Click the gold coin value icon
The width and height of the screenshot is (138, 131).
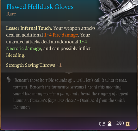[x=128, y=124]
